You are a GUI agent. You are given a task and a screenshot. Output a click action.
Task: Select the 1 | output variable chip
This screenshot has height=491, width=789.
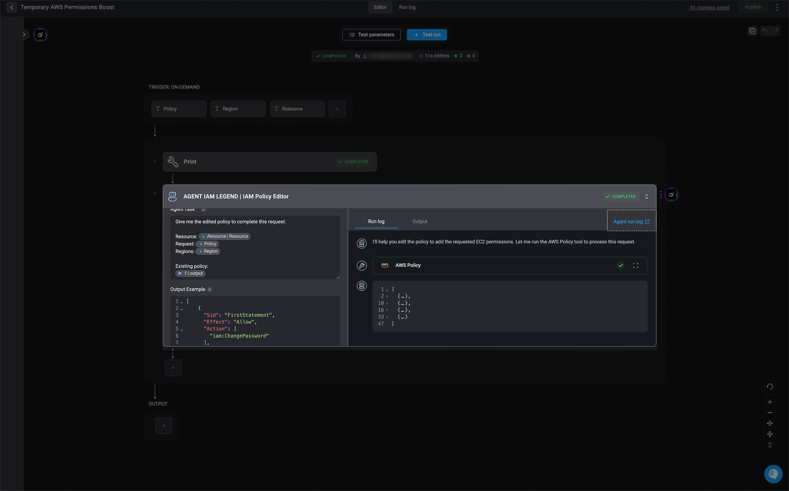[191, 274]
